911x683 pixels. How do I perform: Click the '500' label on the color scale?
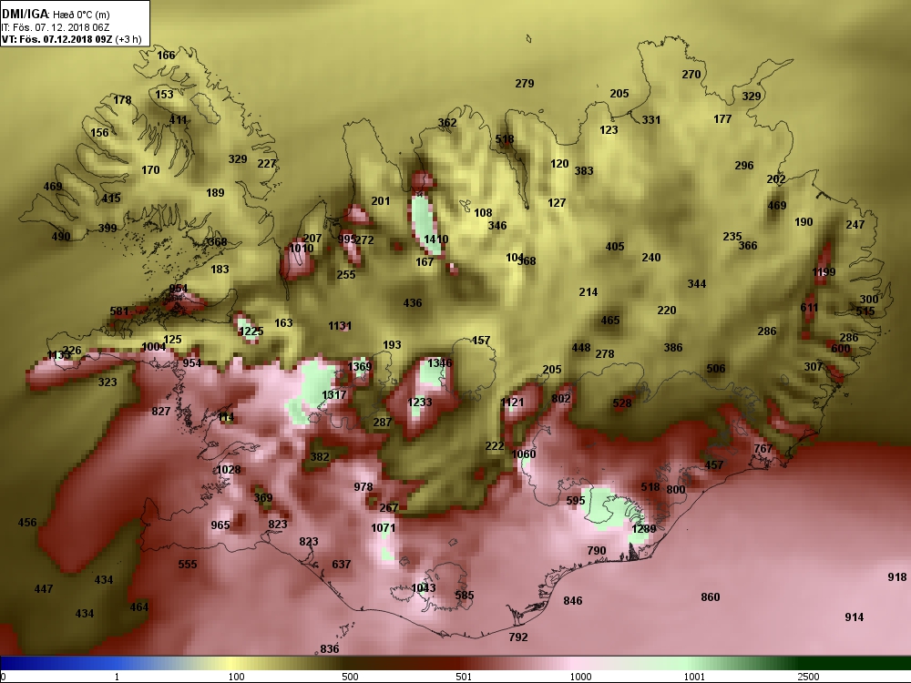[x=350, y=677]
